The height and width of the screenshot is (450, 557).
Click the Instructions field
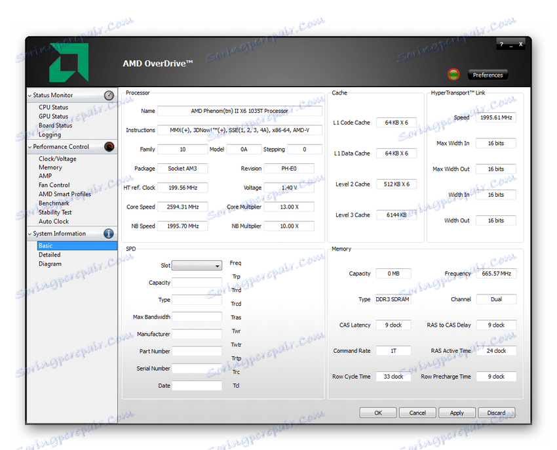(x=240, y=130)
